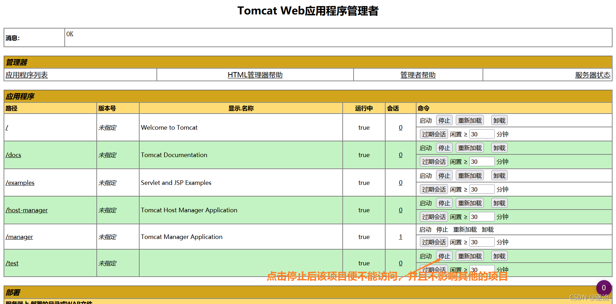Screen dimensions: 616x304
Task: Focus idle minutes field for /examples
Action: point(482,189)
